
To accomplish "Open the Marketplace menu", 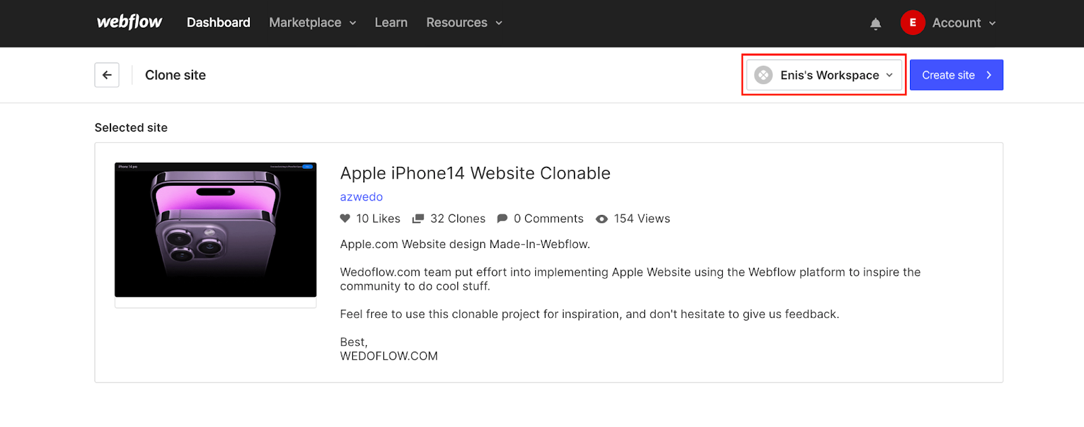I will (312, 22).
